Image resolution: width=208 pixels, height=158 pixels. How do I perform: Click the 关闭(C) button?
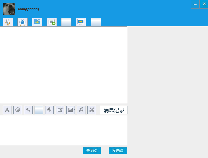(x=92, y=151)
